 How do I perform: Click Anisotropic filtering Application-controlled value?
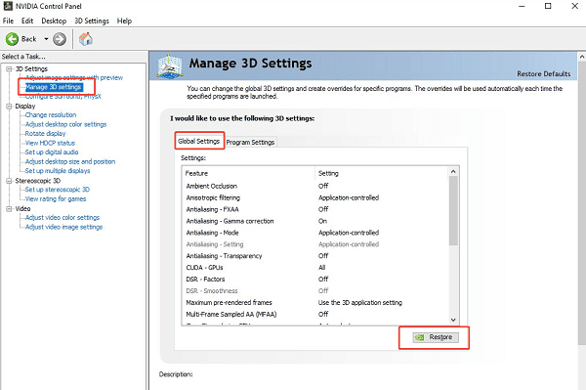click(x=349, y=197)
